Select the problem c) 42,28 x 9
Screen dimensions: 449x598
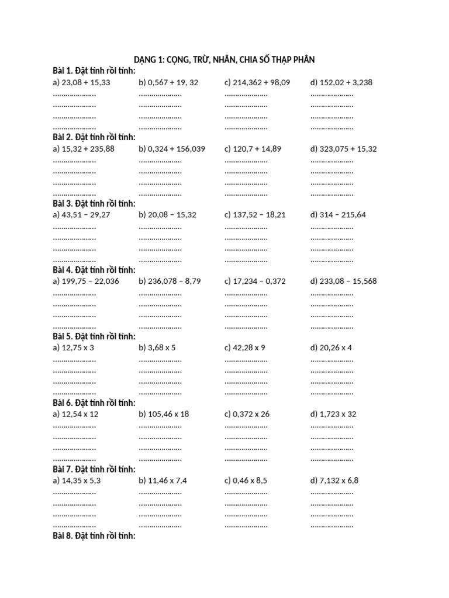(245, 348)
